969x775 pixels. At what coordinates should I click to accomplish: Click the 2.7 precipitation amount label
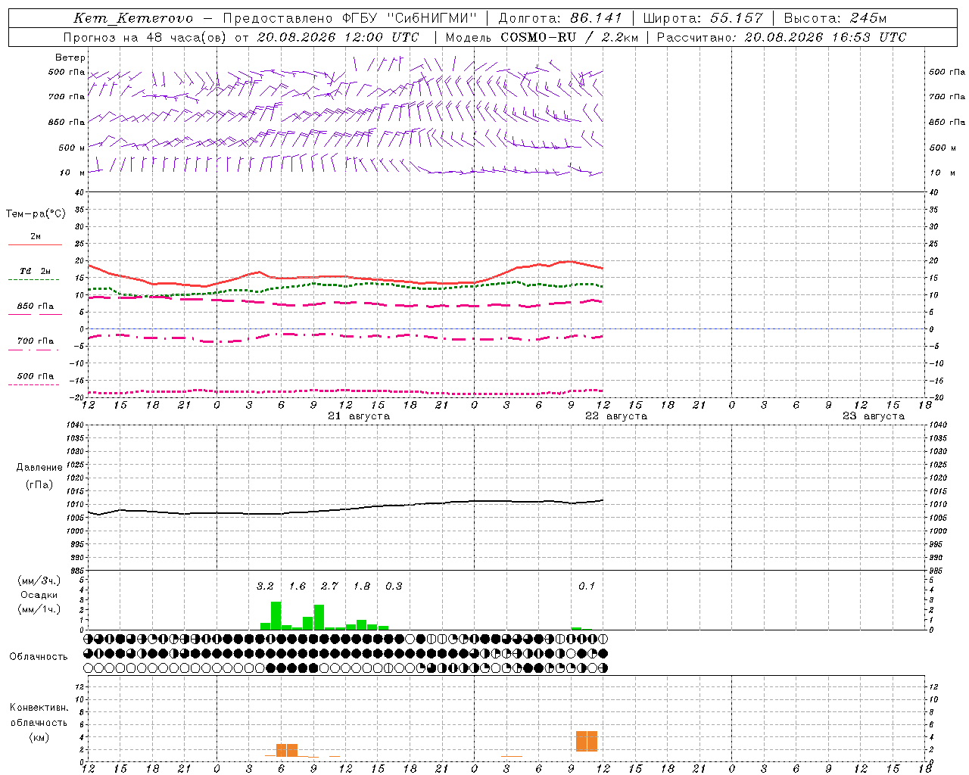coord(329,586)
